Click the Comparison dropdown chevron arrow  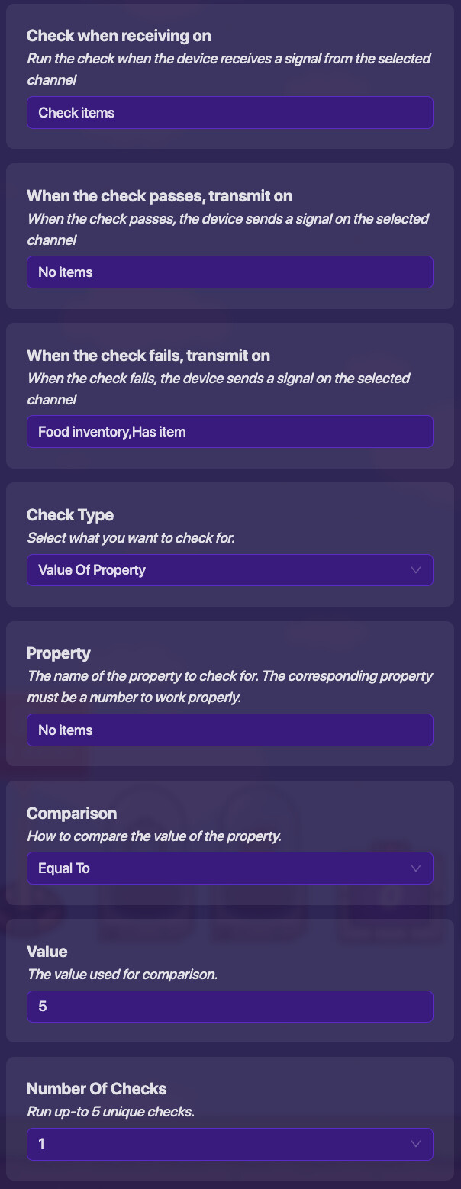[416, 868]
